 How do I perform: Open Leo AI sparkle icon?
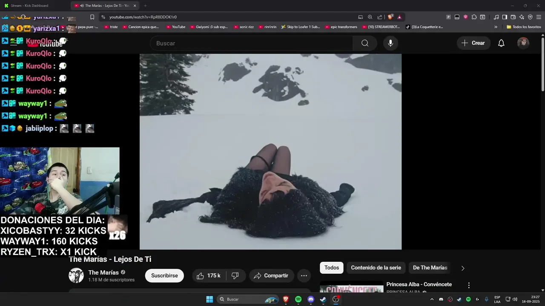(522, 17)
